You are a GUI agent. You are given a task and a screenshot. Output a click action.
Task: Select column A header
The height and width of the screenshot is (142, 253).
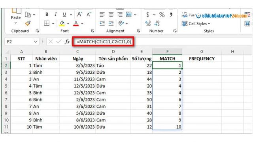pos(21,52)
